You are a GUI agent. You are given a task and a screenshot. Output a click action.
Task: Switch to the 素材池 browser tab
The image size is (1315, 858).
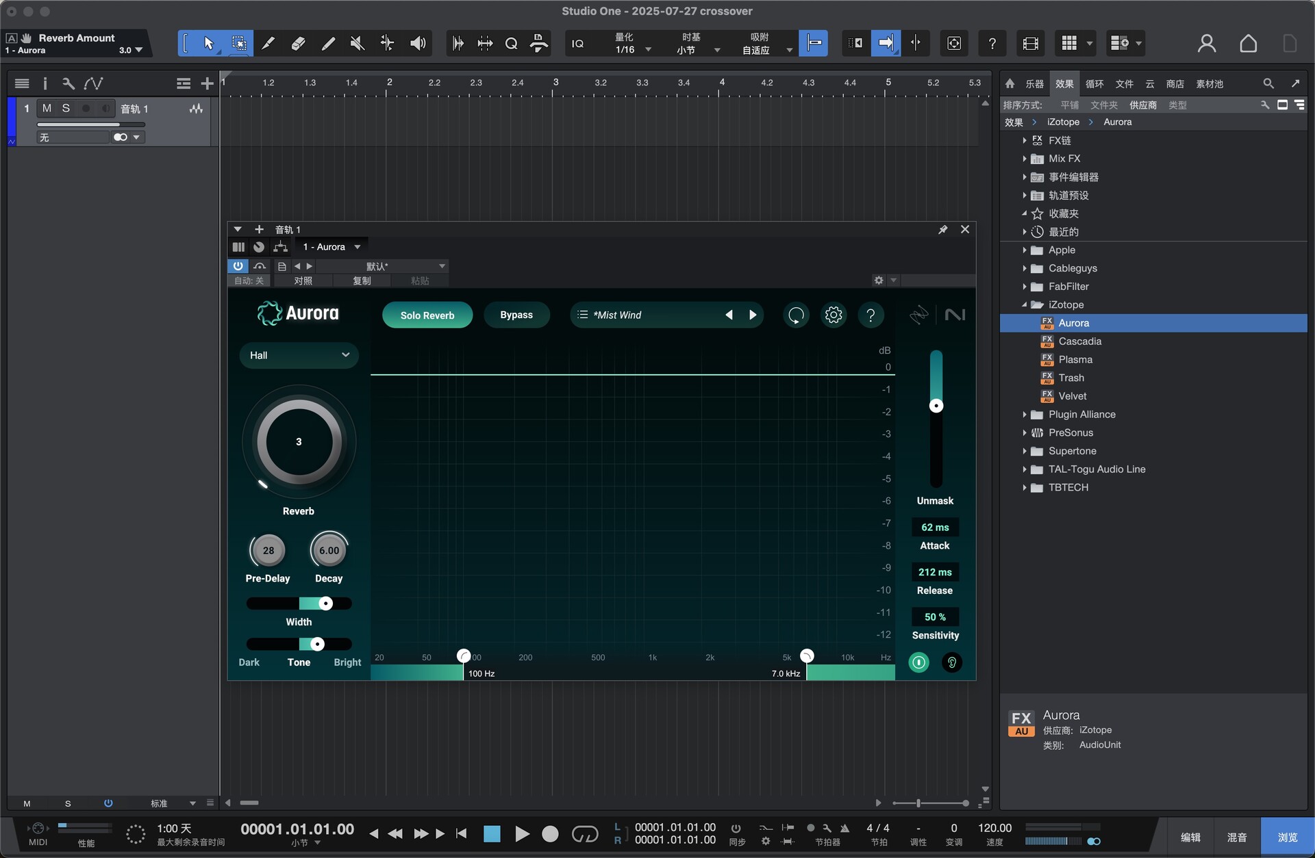1209,83
